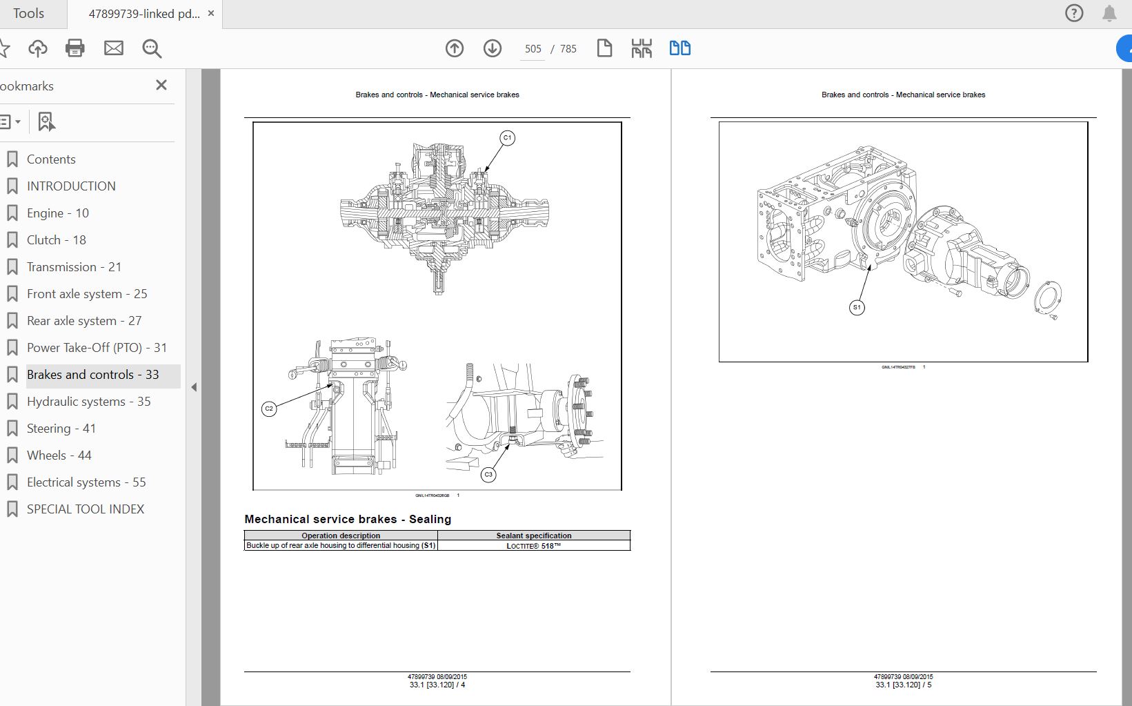1132x706 pixels.
Task: Click footer text '33.1 [33.120] / 5'
Action: tap(904, 685)
